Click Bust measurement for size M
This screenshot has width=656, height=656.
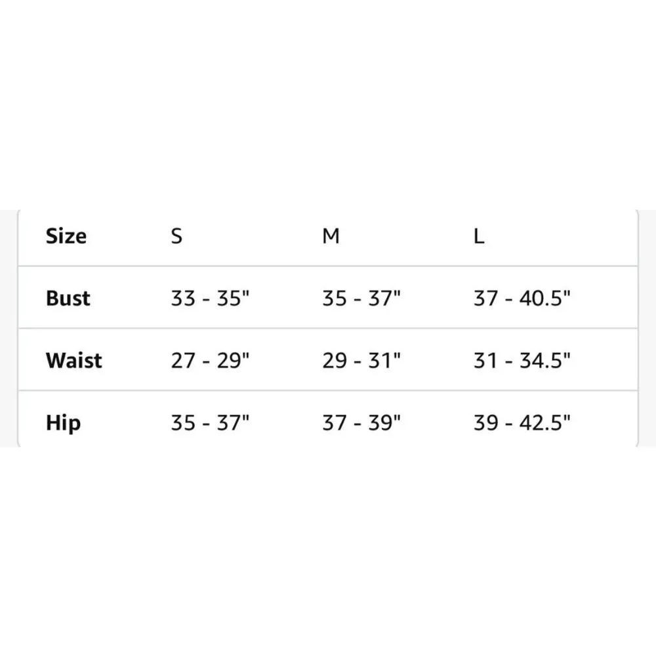361,298
